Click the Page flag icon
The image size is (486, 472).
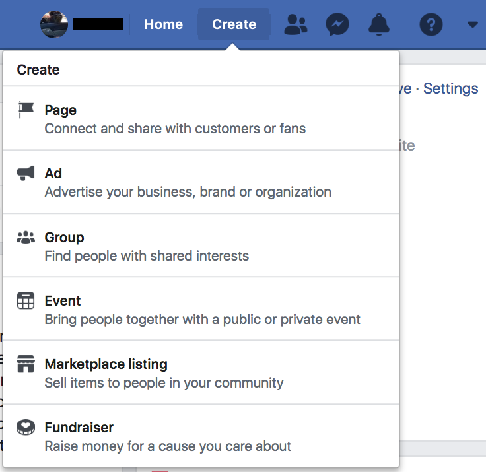26,110
